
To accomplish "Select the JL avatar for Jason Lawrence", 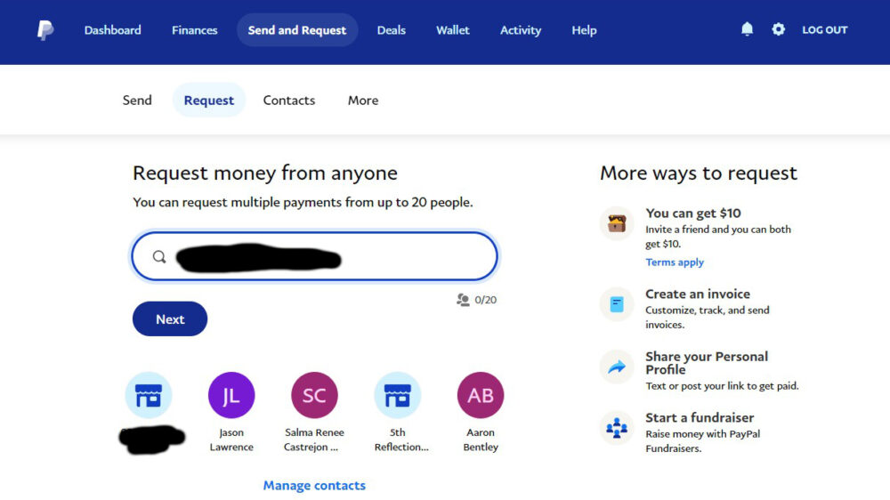I will (x=231, y=396).
